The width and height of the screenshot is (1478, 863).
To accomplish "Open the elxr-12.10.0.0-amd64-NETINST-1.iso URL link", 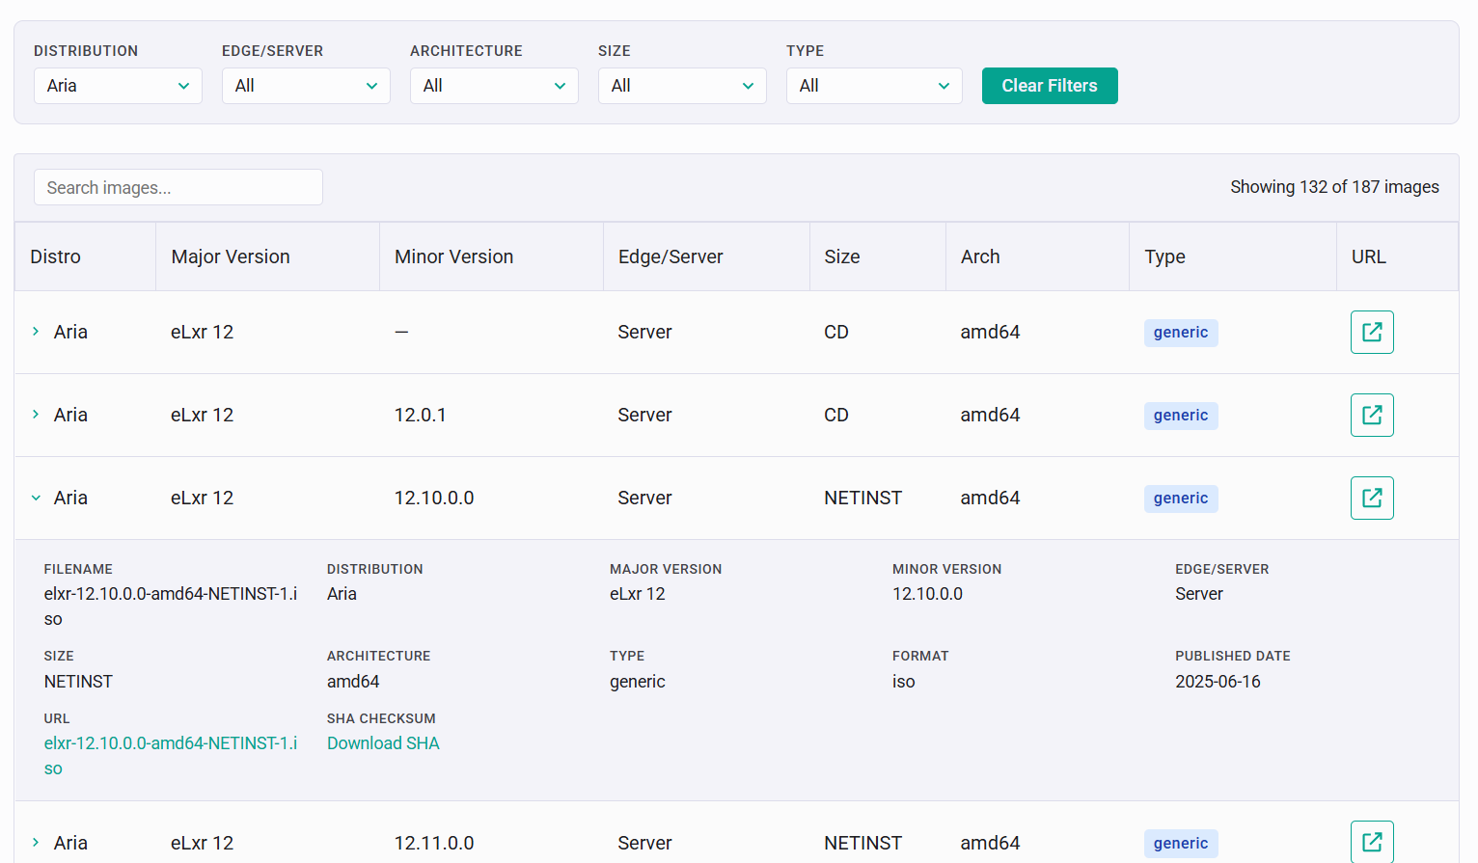I will point(171,756).
